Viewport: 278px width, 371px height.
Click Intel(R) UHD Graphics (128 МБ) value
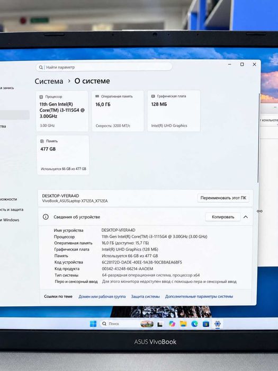(x=130, y=250)
